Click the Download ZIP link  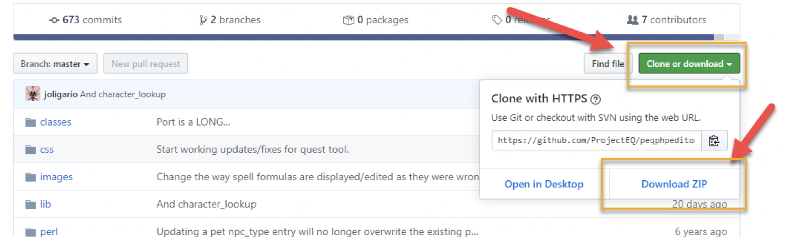click(x=674, y=184)
